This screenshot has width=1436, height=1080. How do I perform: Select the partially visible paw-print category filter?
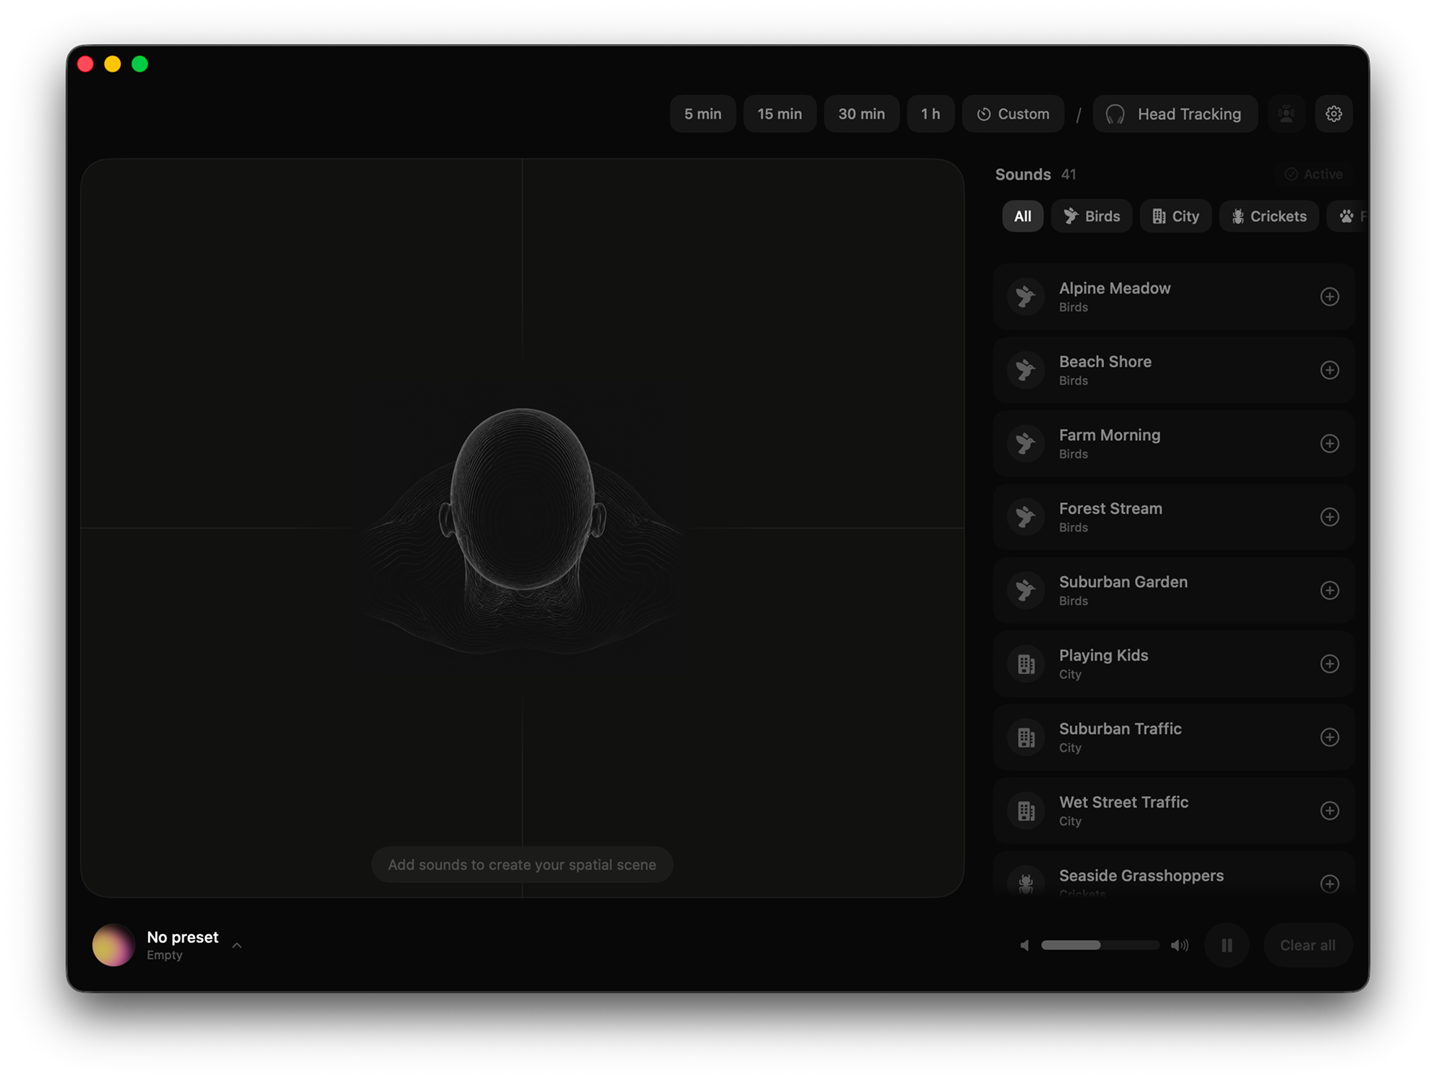click(x=1348, y=216)
